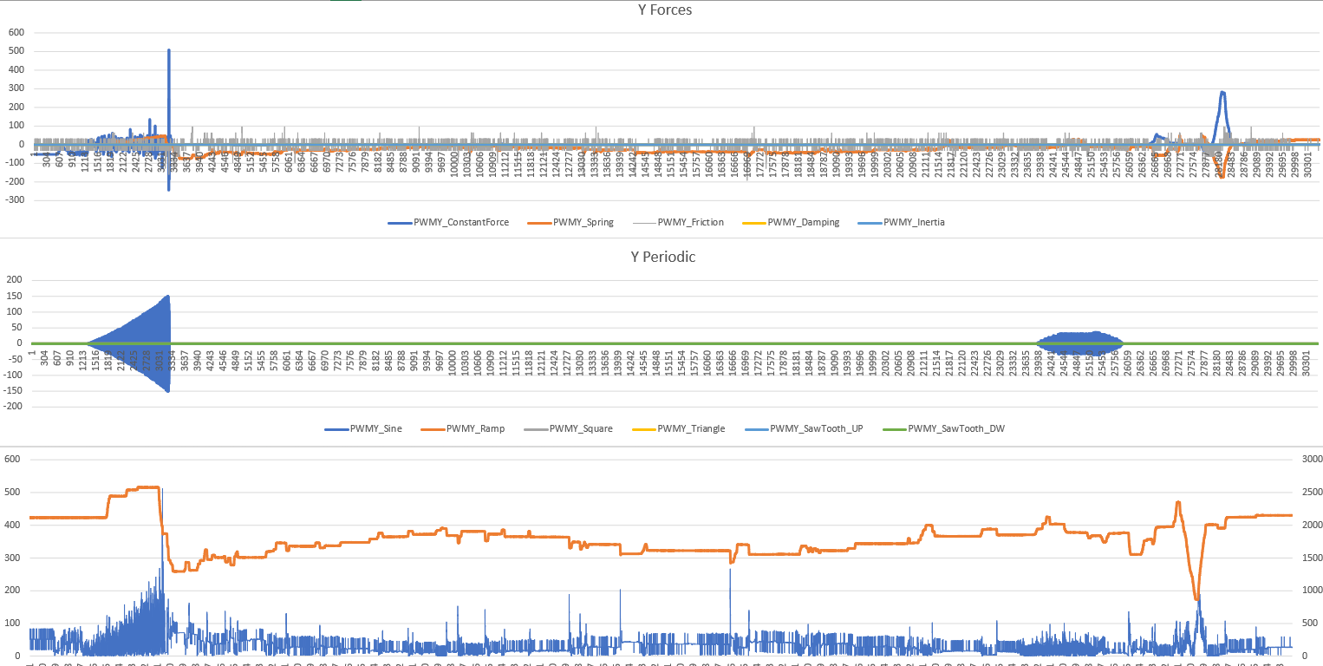Click the "Y Periodic" chart title
The width and height of the screenshot is (1323, 666).
[661, 257]
